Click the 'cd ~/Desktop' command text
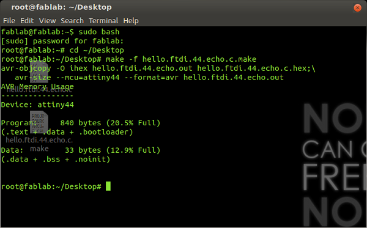Viewport: 367px width, 228px height. tap(97, 50)
